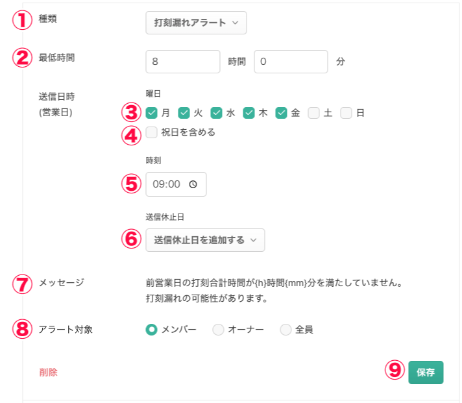
Task: Focus the 分 minutes input field
Action: point(291,62)
